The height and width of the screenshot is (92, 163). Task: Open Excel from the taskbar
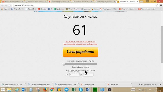click(x=74, y=90)
